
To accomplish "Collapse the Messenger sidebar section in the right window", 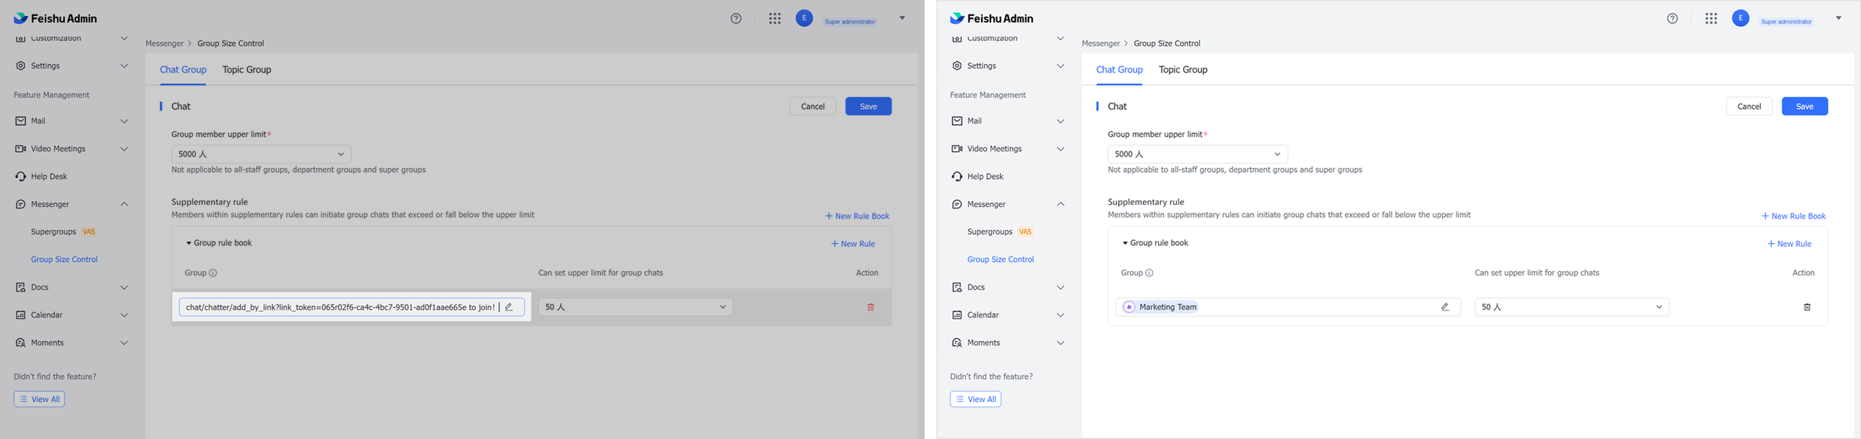I will [1061, 205].
